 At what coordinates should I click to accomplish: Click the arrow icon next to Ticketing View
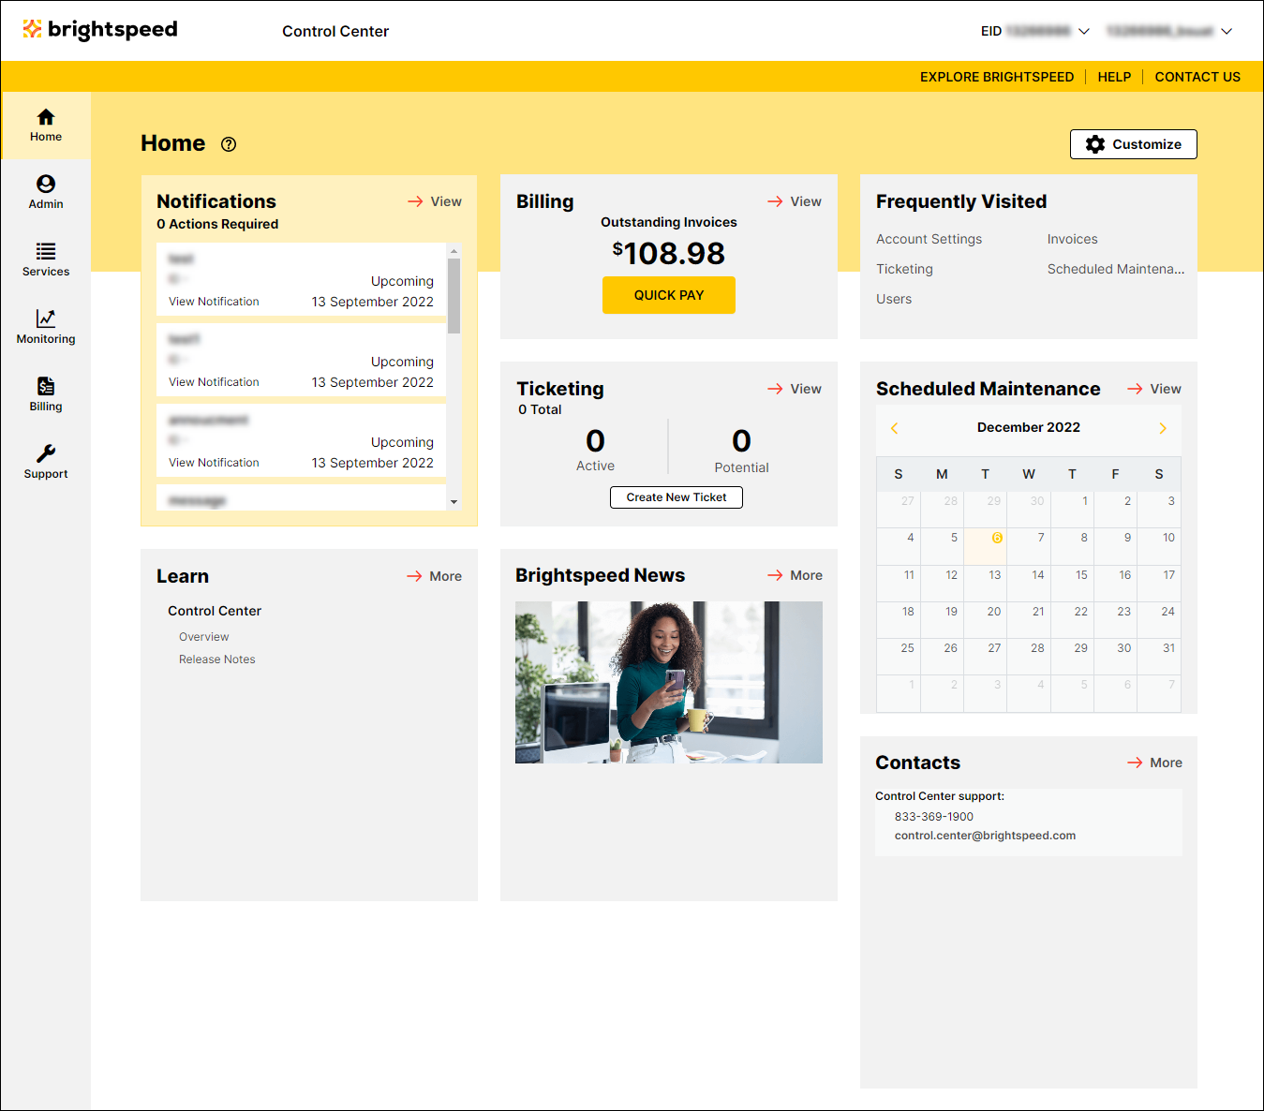pyautogui.click(x=775, y=389)
